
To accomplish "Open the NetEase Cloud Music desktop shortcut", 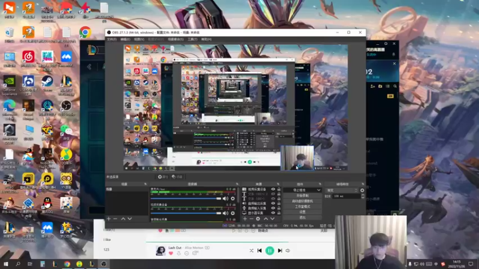I will point(28,59).
